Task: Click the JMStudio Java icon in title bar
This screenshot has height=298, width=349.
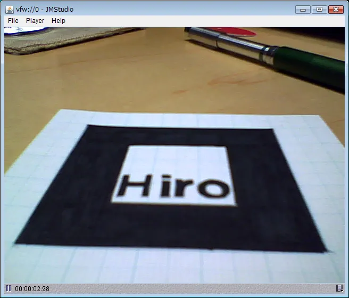Action: point(10,10)
